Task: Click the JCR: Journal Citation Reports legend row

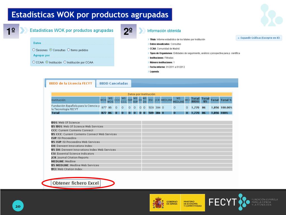Action: [96, 157]
